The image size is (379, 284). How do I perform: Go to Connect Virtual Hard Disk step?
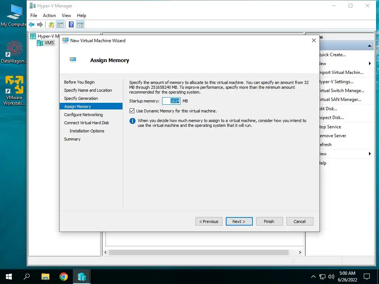(x=87, y=123)
